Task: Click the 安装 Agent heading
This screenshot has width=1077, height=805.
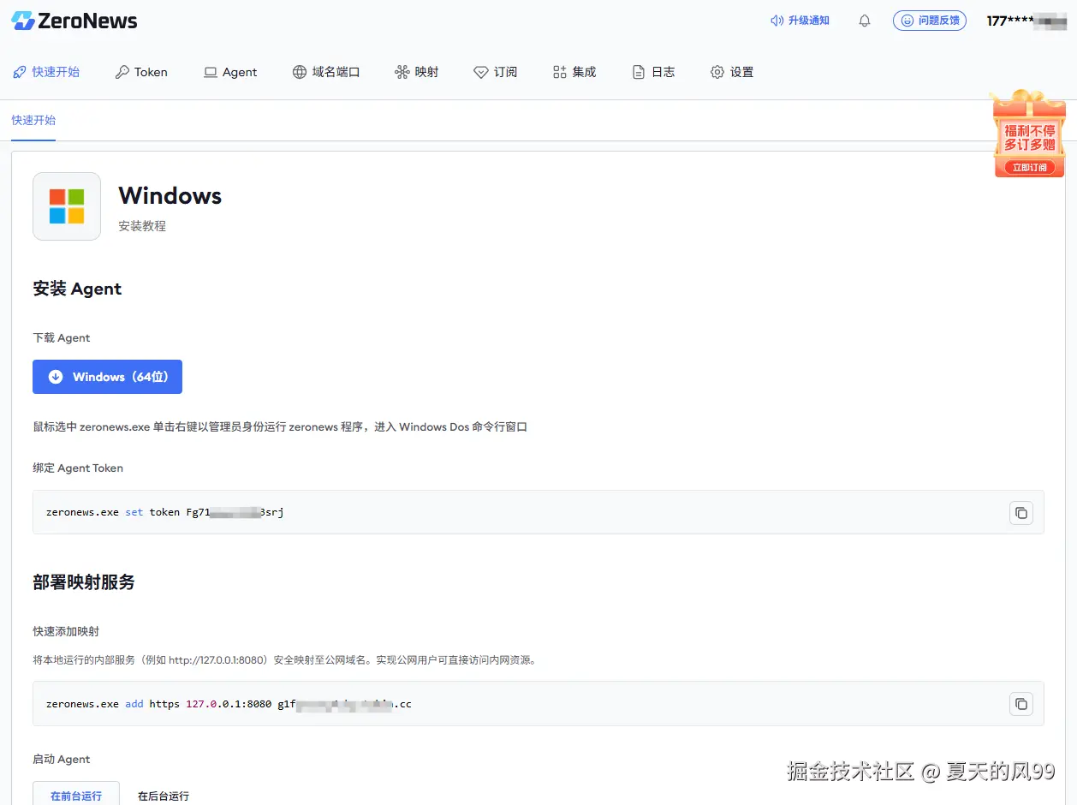Action: point(77,289)
